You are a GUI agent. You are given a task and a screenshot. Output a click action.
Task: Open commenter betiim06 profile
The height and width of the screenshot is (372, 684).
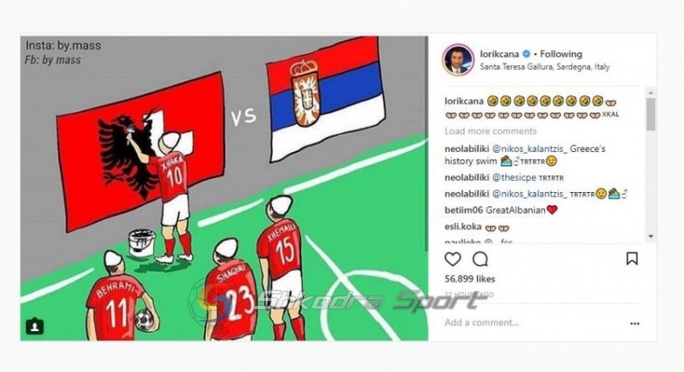pyautogui.click(x=464, y=211)
